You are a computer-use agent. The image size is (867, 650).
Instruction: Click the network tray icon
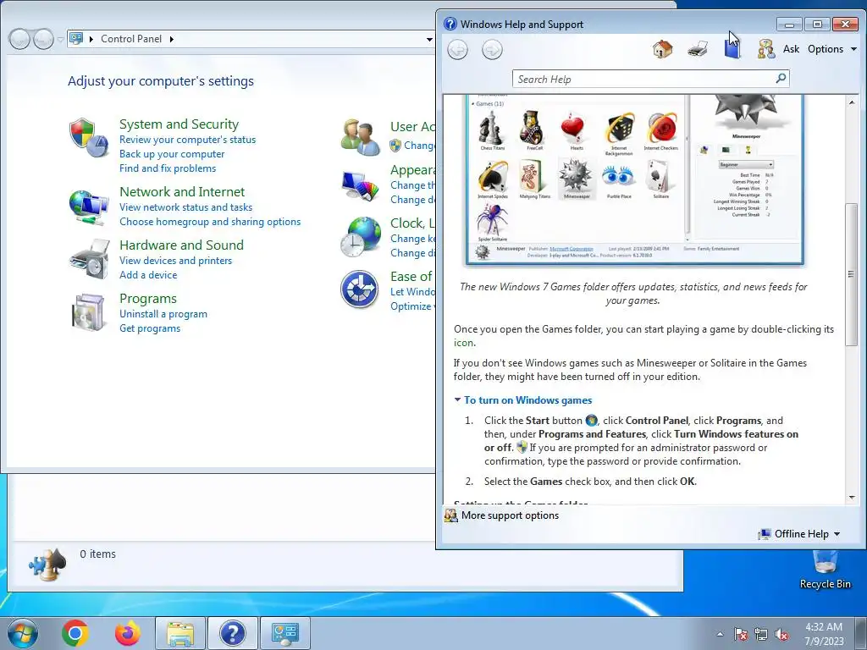[x=761, y=634]
